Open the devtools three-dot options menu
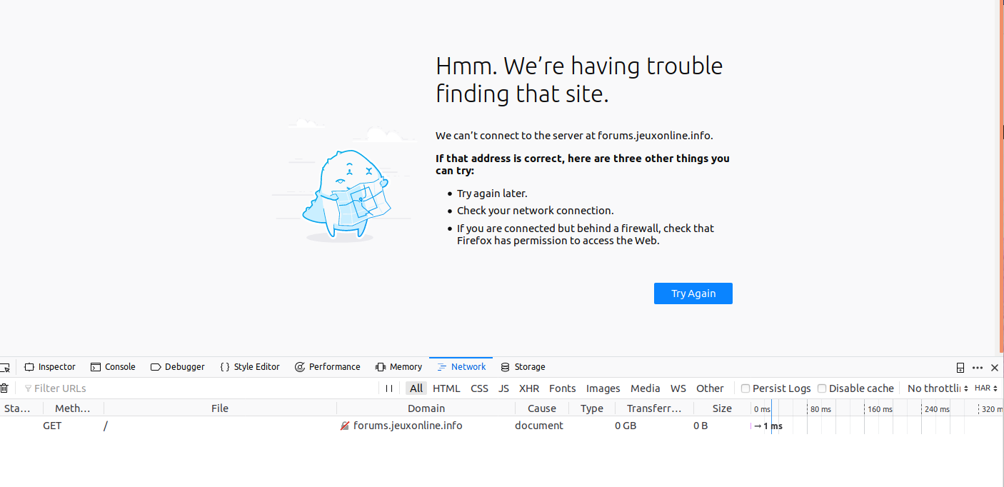The image size is (1004, 487). coord(978,368)
